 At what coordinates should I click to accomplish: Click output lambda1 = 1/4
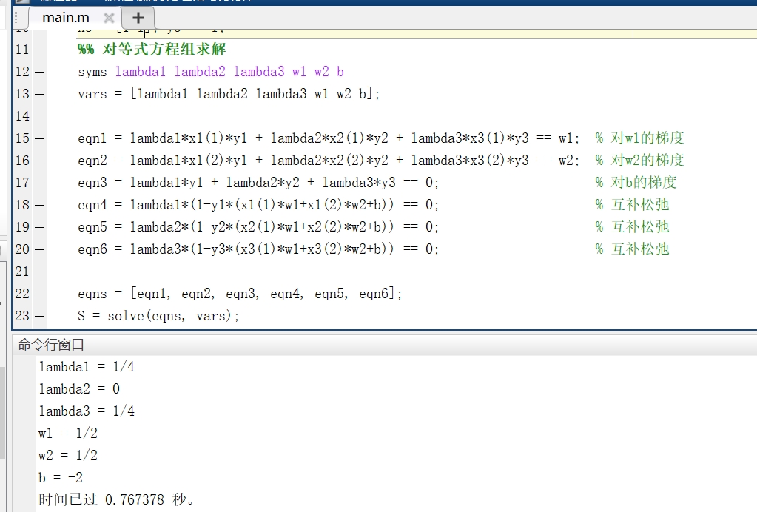(x=87, y=367)
